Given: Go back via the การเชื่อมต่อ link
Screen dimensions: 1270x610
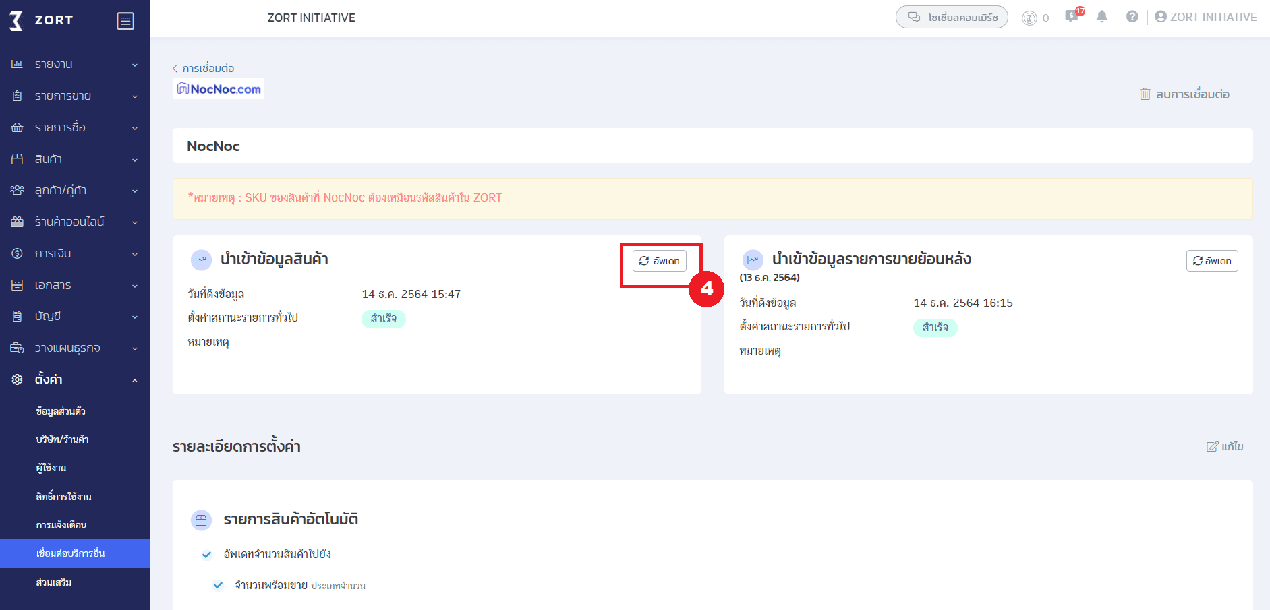Looking at the screenshot, I should [203, 68].
